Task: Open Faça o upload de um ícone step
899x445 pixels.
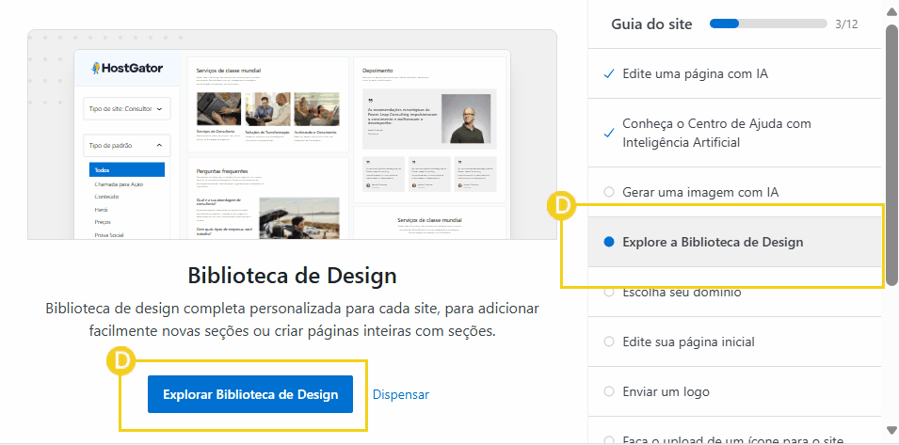Action: 734,434
